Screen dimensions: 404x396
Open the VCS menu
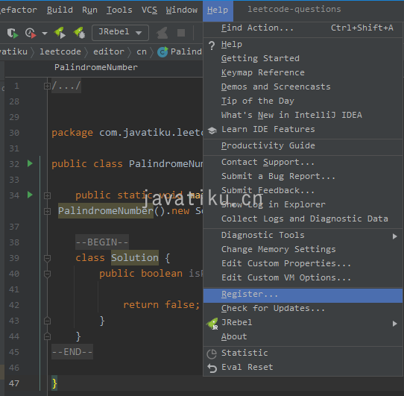[x=149, y=10]
